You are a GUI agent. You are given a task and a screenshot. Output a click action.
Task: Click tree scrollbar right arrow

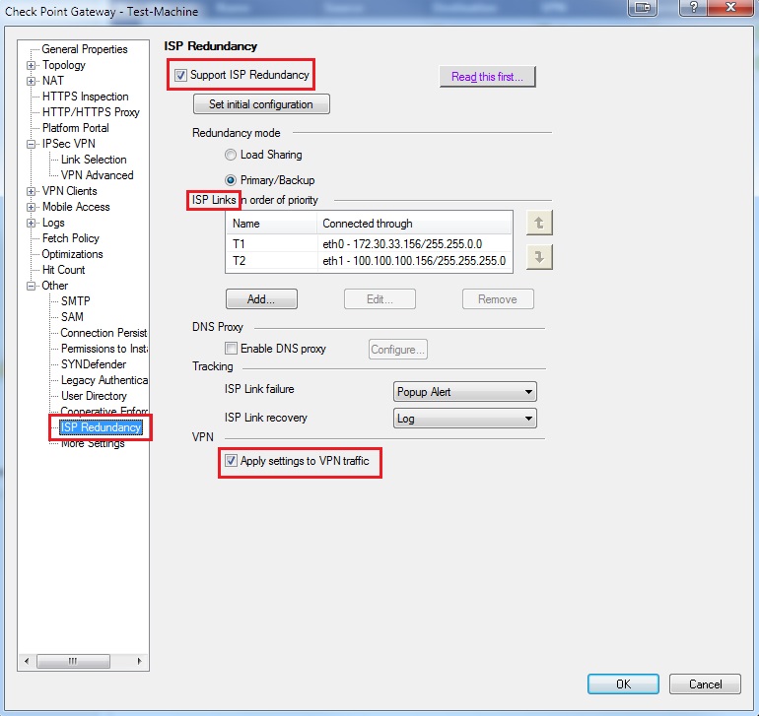(139, 661)
